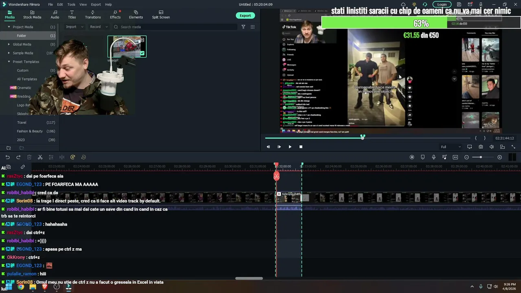Open the Record dropdown
Viewport: 521px width, 293px height.
(x=99, y=27)
